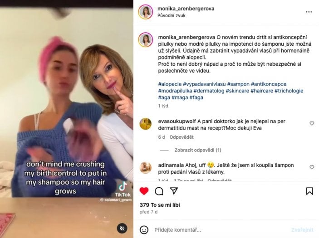Open the comment bubble icon

point(159,191)
